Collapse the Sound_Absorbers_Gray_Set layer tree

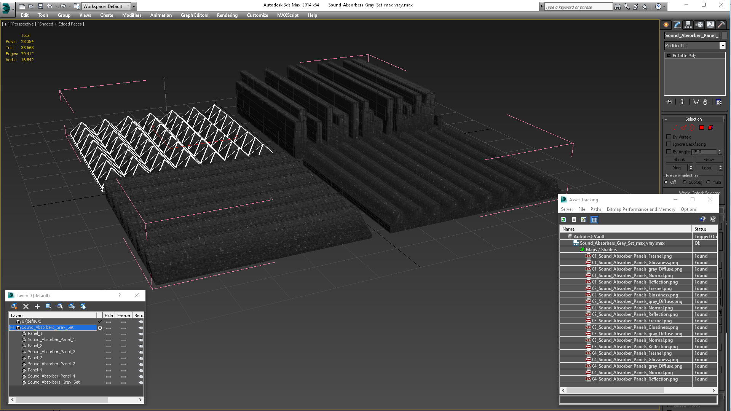12,328
